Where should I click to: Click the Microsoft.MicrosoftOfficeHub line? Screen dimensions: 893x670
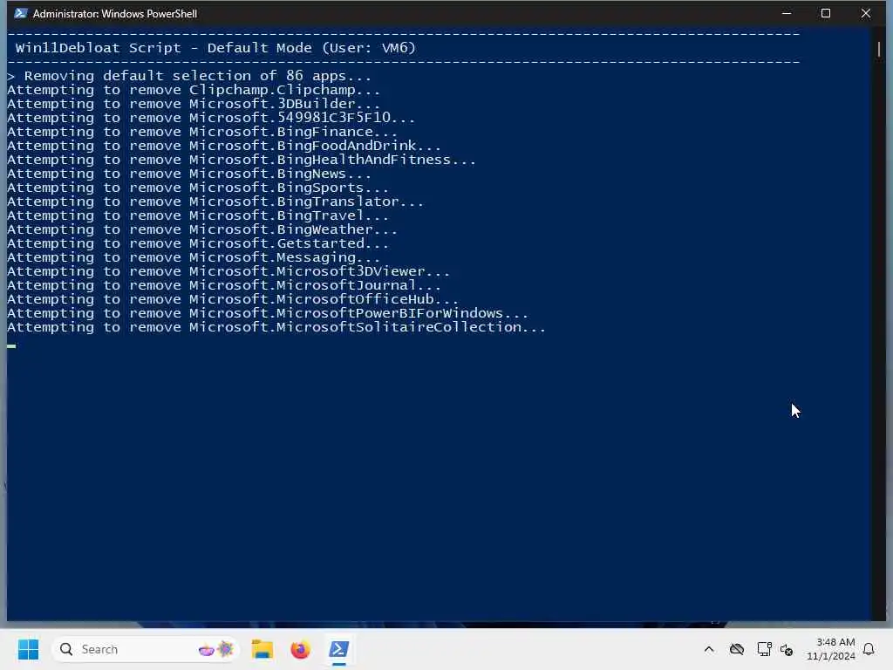click(x=233, y=299)
